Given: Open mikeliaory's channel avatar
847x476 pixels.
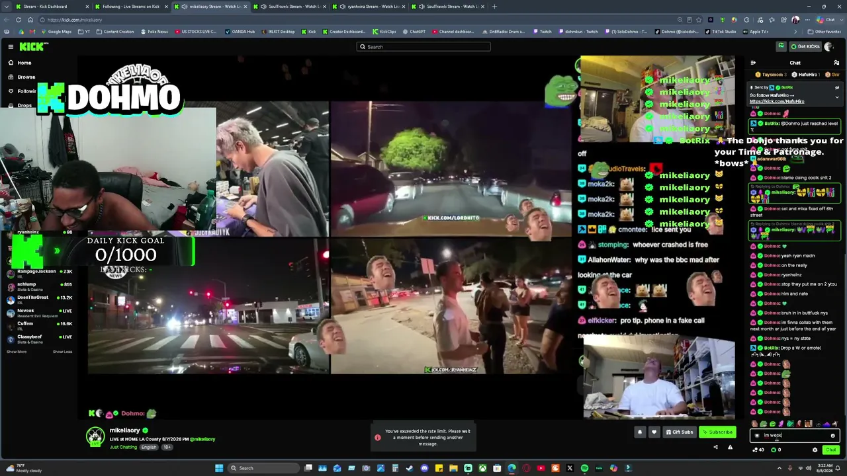Looking at the screenshot, I should coord(95,436).
